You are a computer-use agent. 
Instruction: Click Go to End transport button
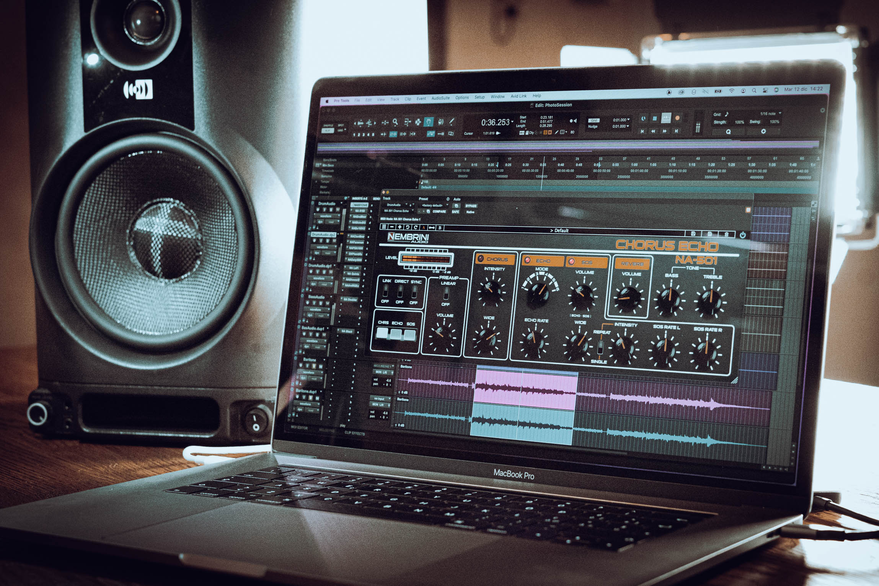tap(676, 131)
